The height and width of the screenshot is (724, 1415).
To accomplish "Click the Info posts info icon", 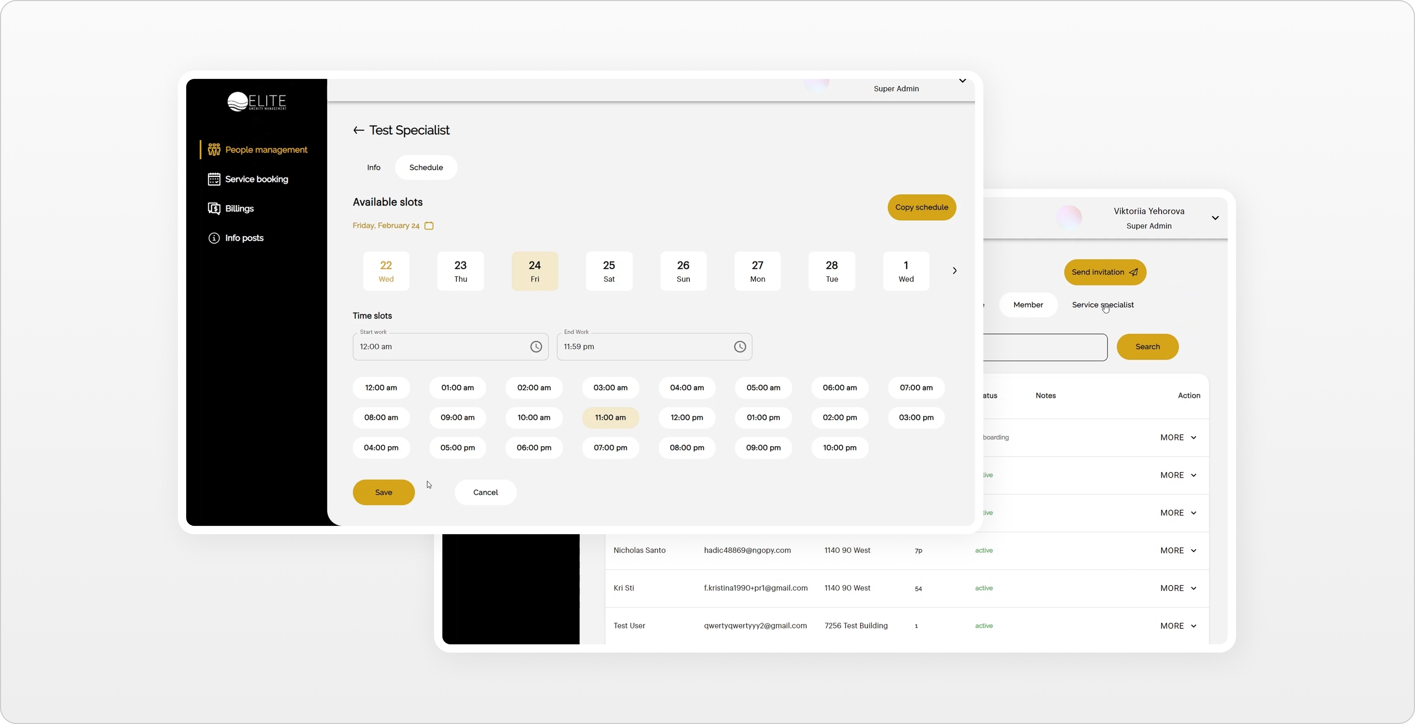I will pyautogui.click(x=214, y=238).
